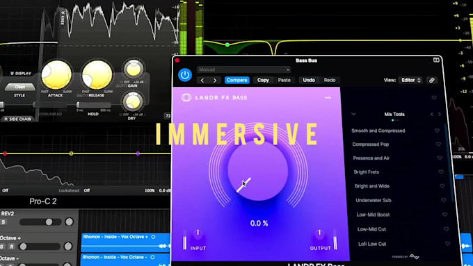Go to previous preset category arrow

pos(432,114)
